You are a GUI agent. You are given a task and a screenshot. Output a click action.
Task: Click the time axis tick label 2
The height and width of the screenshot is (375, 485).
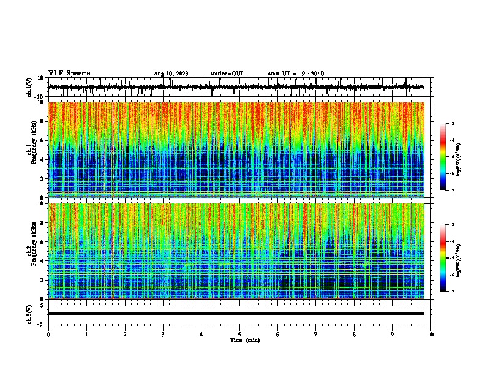(x=125, y=335)
